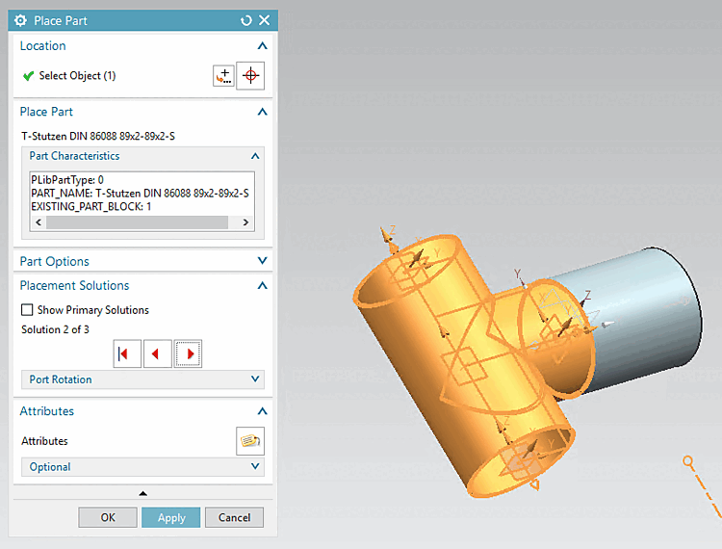Click the horizontal scrollbar thumb in characteristics
This screenshot has height=549, width=722.
point(137,222)
